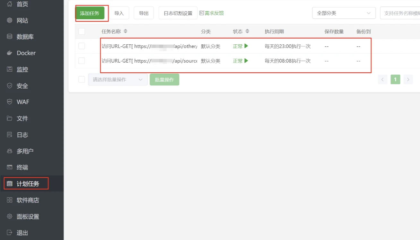Open the 软件商店 app store icon
This screenshot has width=420, height=240.
click(x=27, y=200)
